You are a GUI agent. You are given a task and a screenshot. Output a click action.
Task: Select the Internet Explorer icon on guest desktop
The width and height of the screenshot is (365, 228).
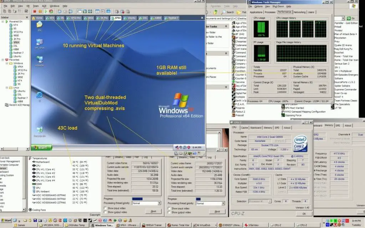point(40,97)
